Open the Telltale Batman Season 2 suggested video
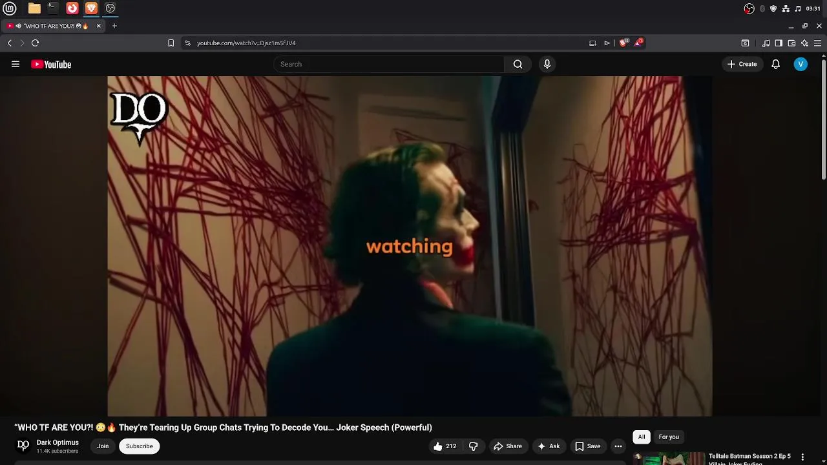Image resolution: width=827 pixels, height=465 pixels. 749,459
